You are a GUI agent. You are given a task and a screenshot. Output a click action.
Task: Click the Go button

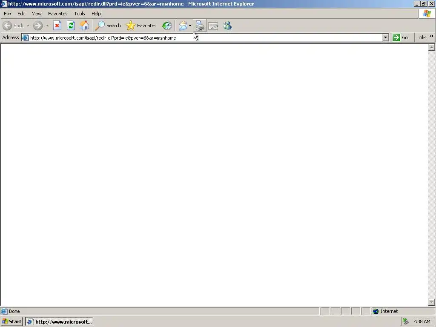[x=400, y=37]
